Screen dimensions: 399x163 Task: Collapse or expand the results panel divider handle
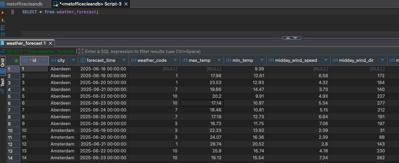tap(292, 38)
